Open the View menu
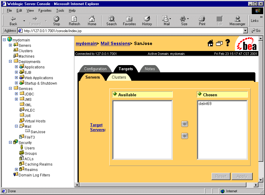The height and width of the screenshot is (195, 265). click(30, 10)
